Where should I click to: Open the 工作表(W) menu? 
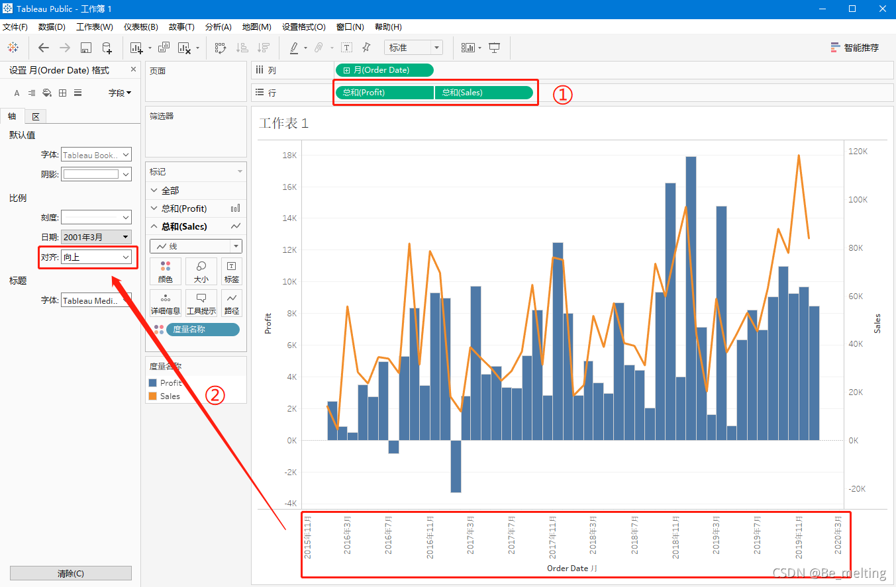[x=95, y=27]
